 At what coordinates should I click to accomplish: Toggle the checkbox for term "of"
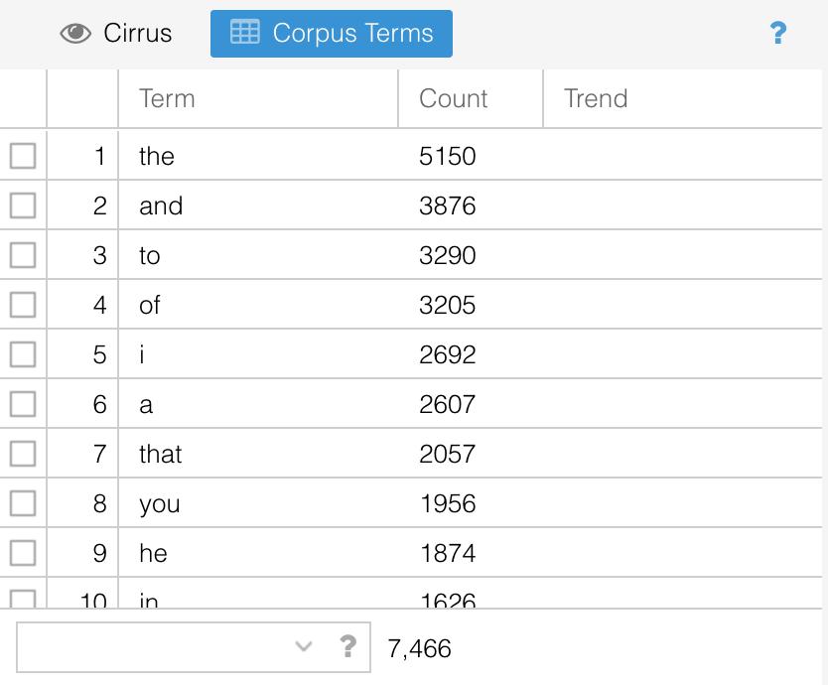coord(23,305)
